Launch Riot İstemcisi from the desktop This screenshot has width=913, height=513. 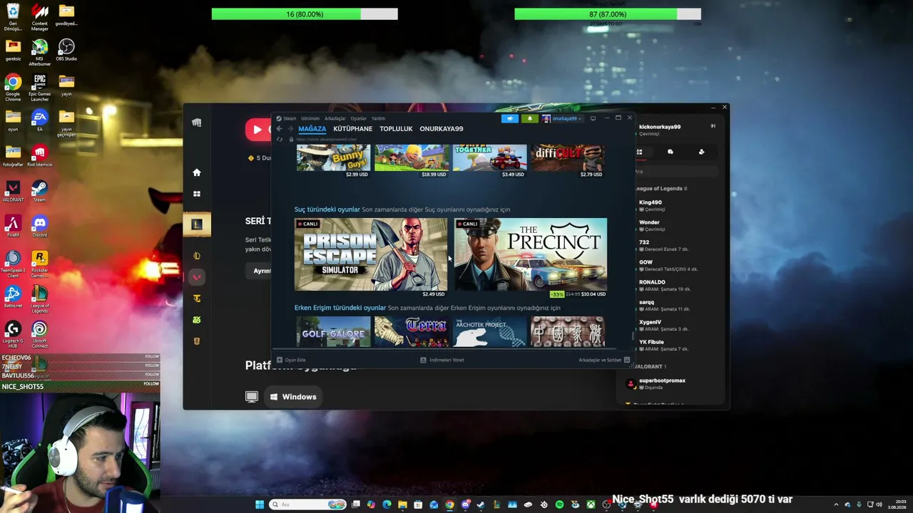pos(40,155)
